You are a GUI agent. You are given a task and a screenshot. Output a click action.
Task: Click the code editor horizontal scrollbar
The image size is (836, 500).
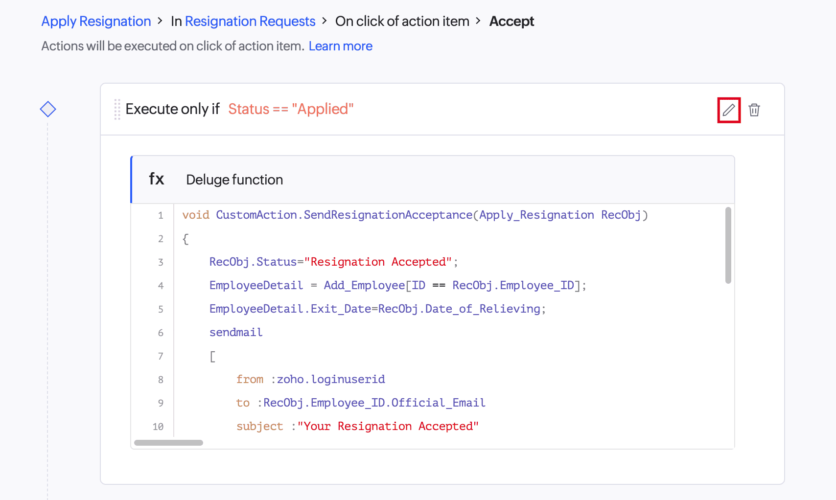168,443
